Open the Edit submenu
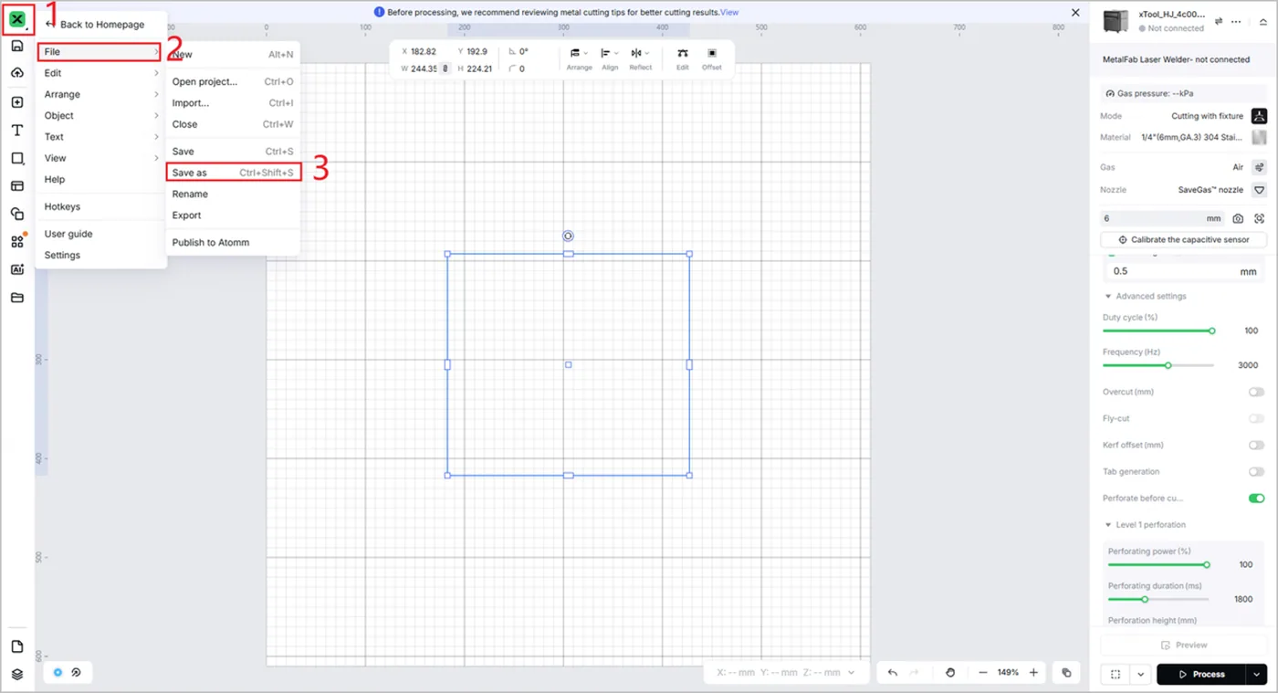 (100, 73)
